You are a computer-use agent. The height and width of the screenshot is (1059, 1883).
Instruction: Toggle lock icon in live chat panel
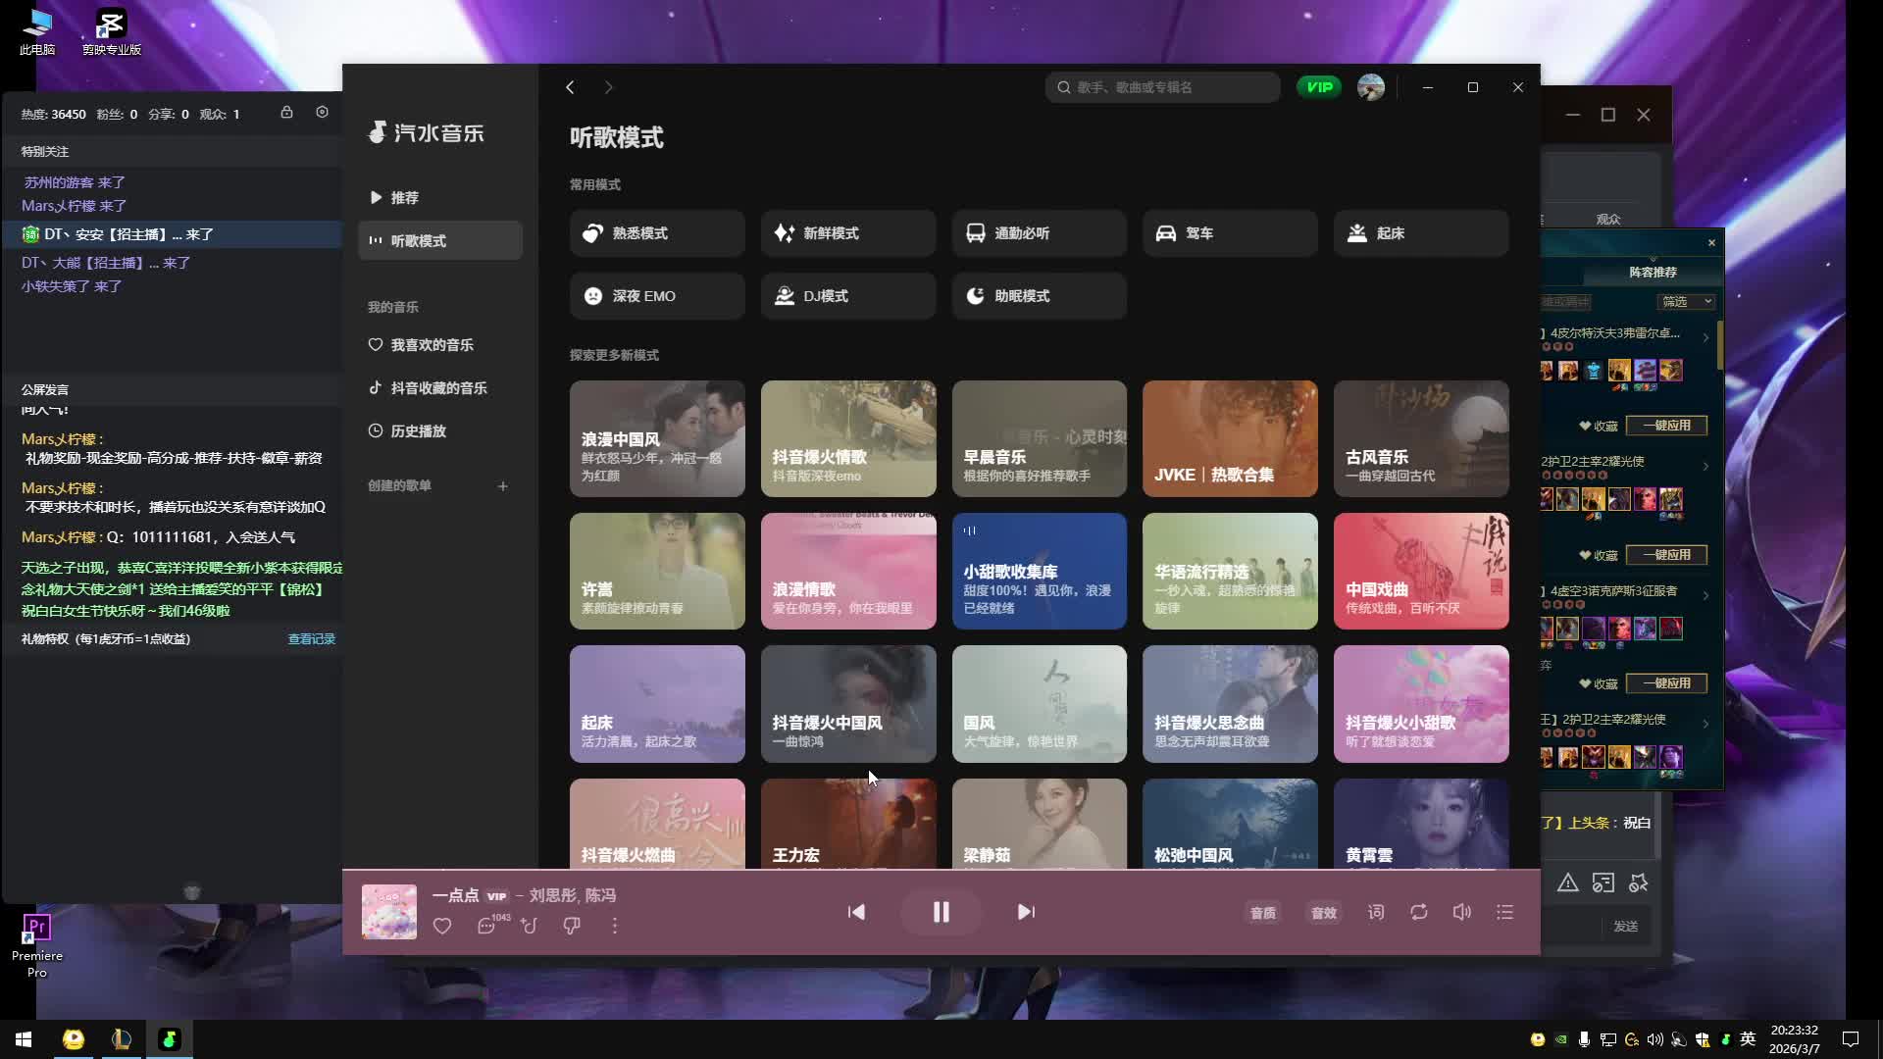coord(286,113)
